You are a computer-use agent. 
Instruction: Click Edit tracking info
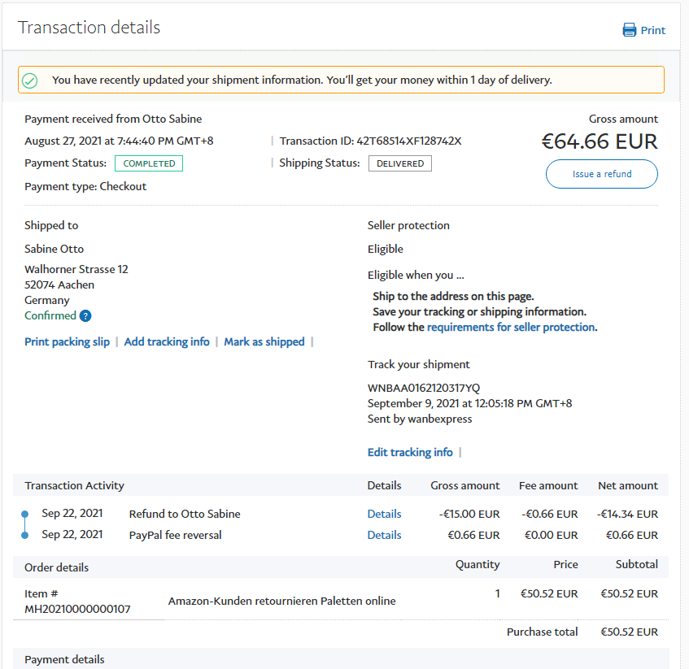click(410, 452)
